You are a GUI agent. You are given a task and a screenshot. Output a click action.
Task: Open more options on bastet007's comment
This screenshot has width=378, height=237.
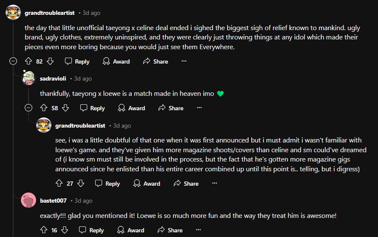pos(198,230)
